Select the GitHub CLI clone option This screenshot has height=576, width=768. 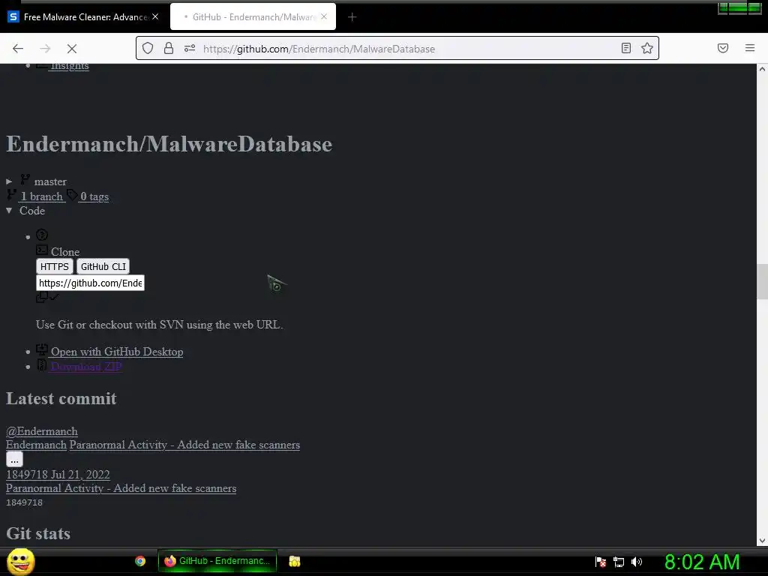pyautogui.click(x=103, y=266)
